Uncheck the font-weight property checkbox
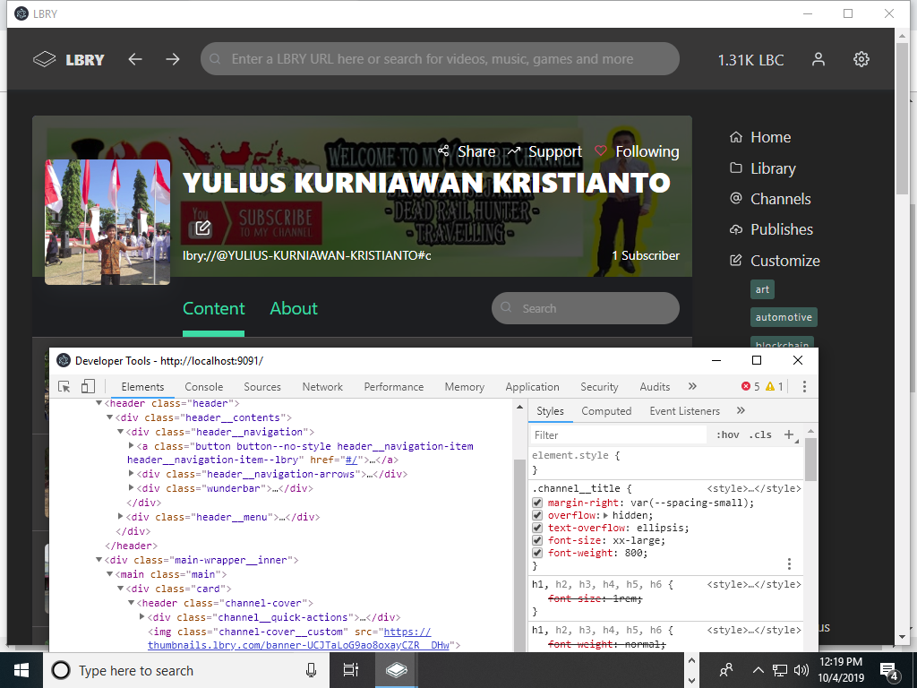Image resolution: width=917 pixels, height=688 pixels. coord(537,554)
